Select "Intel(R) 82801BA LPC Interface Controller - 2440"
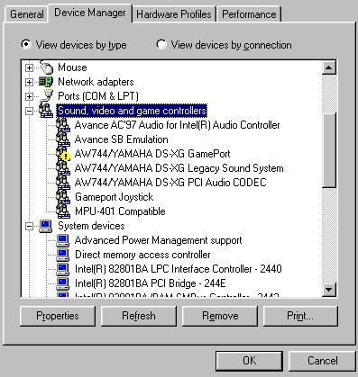358x377 pixels. 179,269
